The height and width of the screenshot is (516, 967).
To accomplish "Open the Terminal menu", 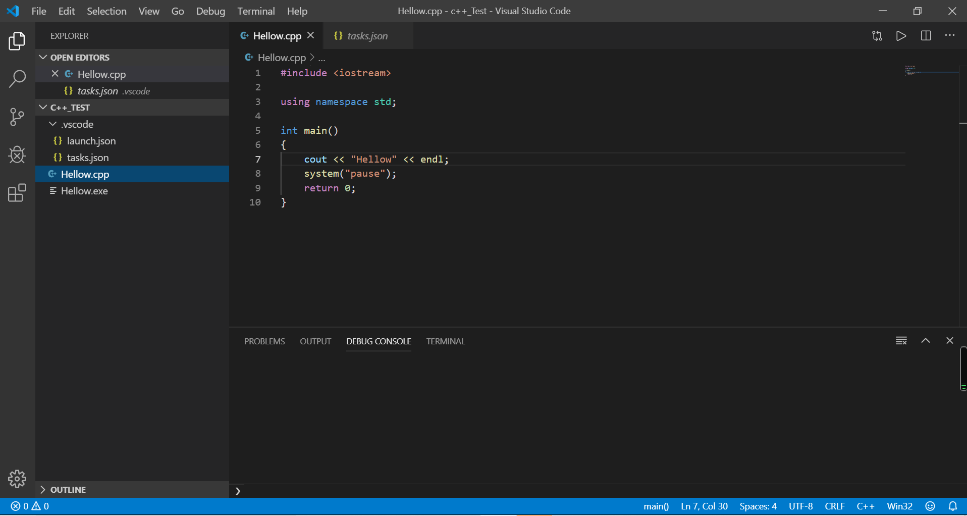I will click(x=256, y=11).
